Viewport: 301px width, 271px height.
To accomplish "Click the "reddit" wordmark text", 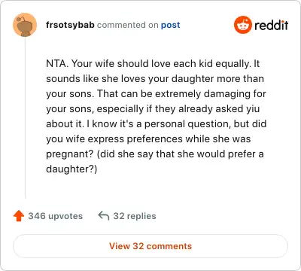I will click(271, 25).
